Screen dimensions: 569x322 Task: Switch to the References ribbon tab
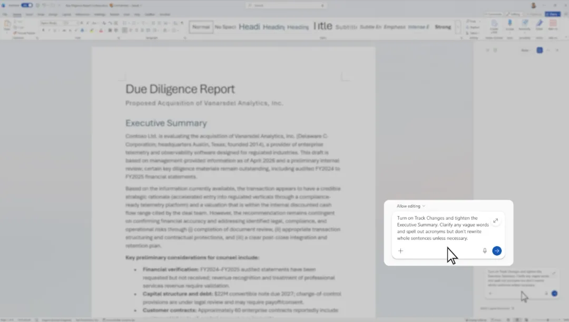pyautogui.click(x=82, y=15)
